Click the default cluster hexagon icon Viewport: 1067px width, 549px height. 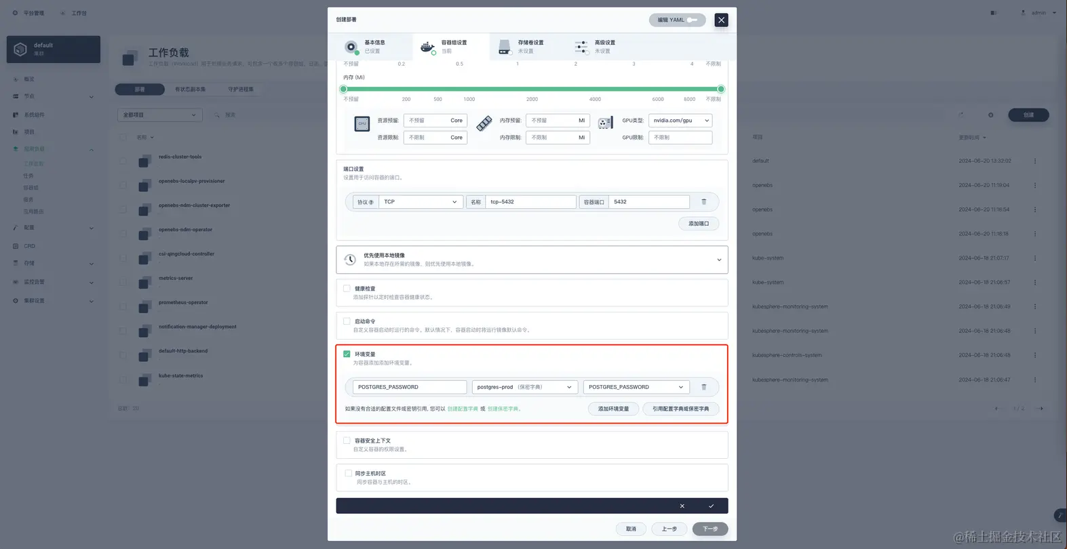pos(20,49)
